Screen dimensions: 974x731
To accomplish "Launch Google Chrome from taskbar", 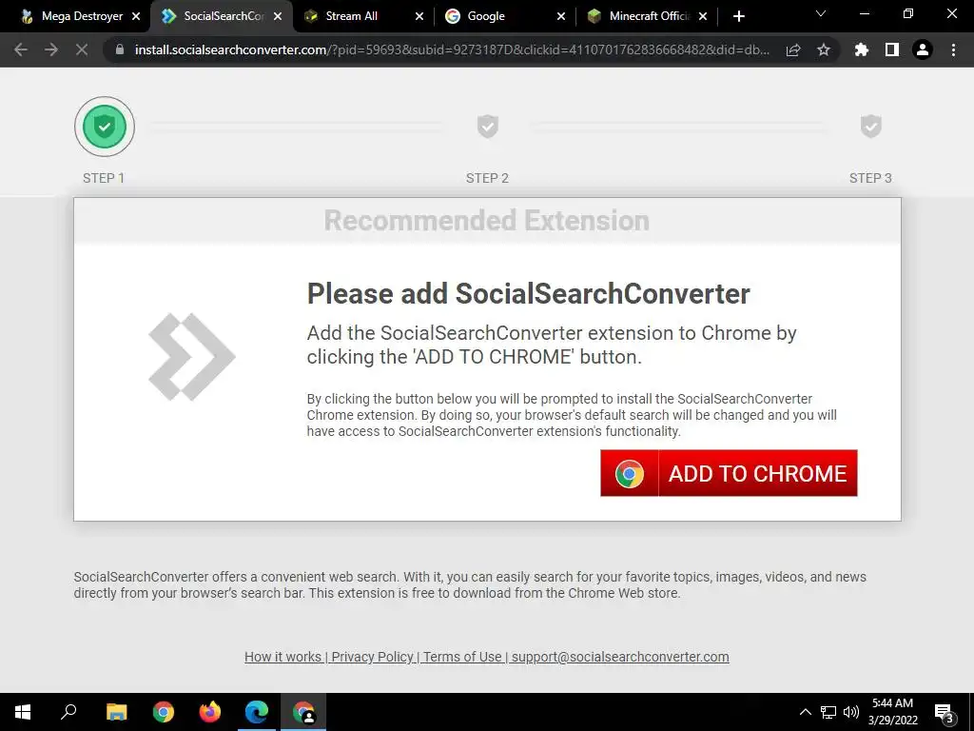I will [x=164, y=712].
